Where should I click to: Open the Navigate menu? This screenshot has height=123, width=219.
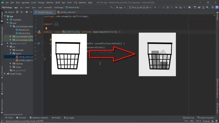tap(26, 2)
